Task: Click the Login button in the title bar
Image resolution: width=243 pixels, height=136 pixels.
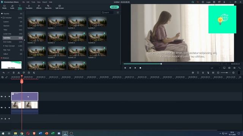Action: [x=208, y=2]
